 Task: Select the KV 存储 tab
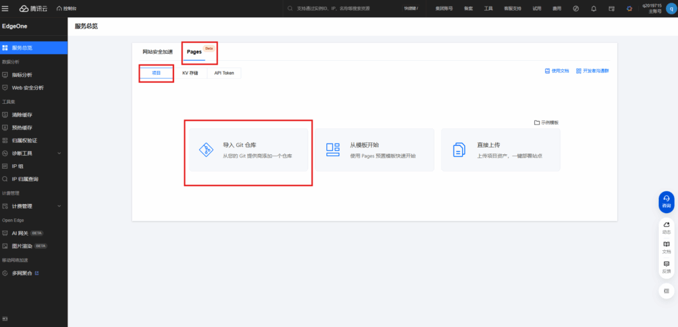click(x=190, y=73)
